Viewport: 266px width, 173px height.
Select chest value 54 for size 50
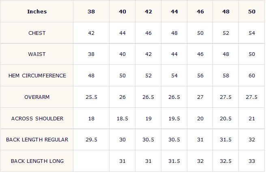pos(252,33)
